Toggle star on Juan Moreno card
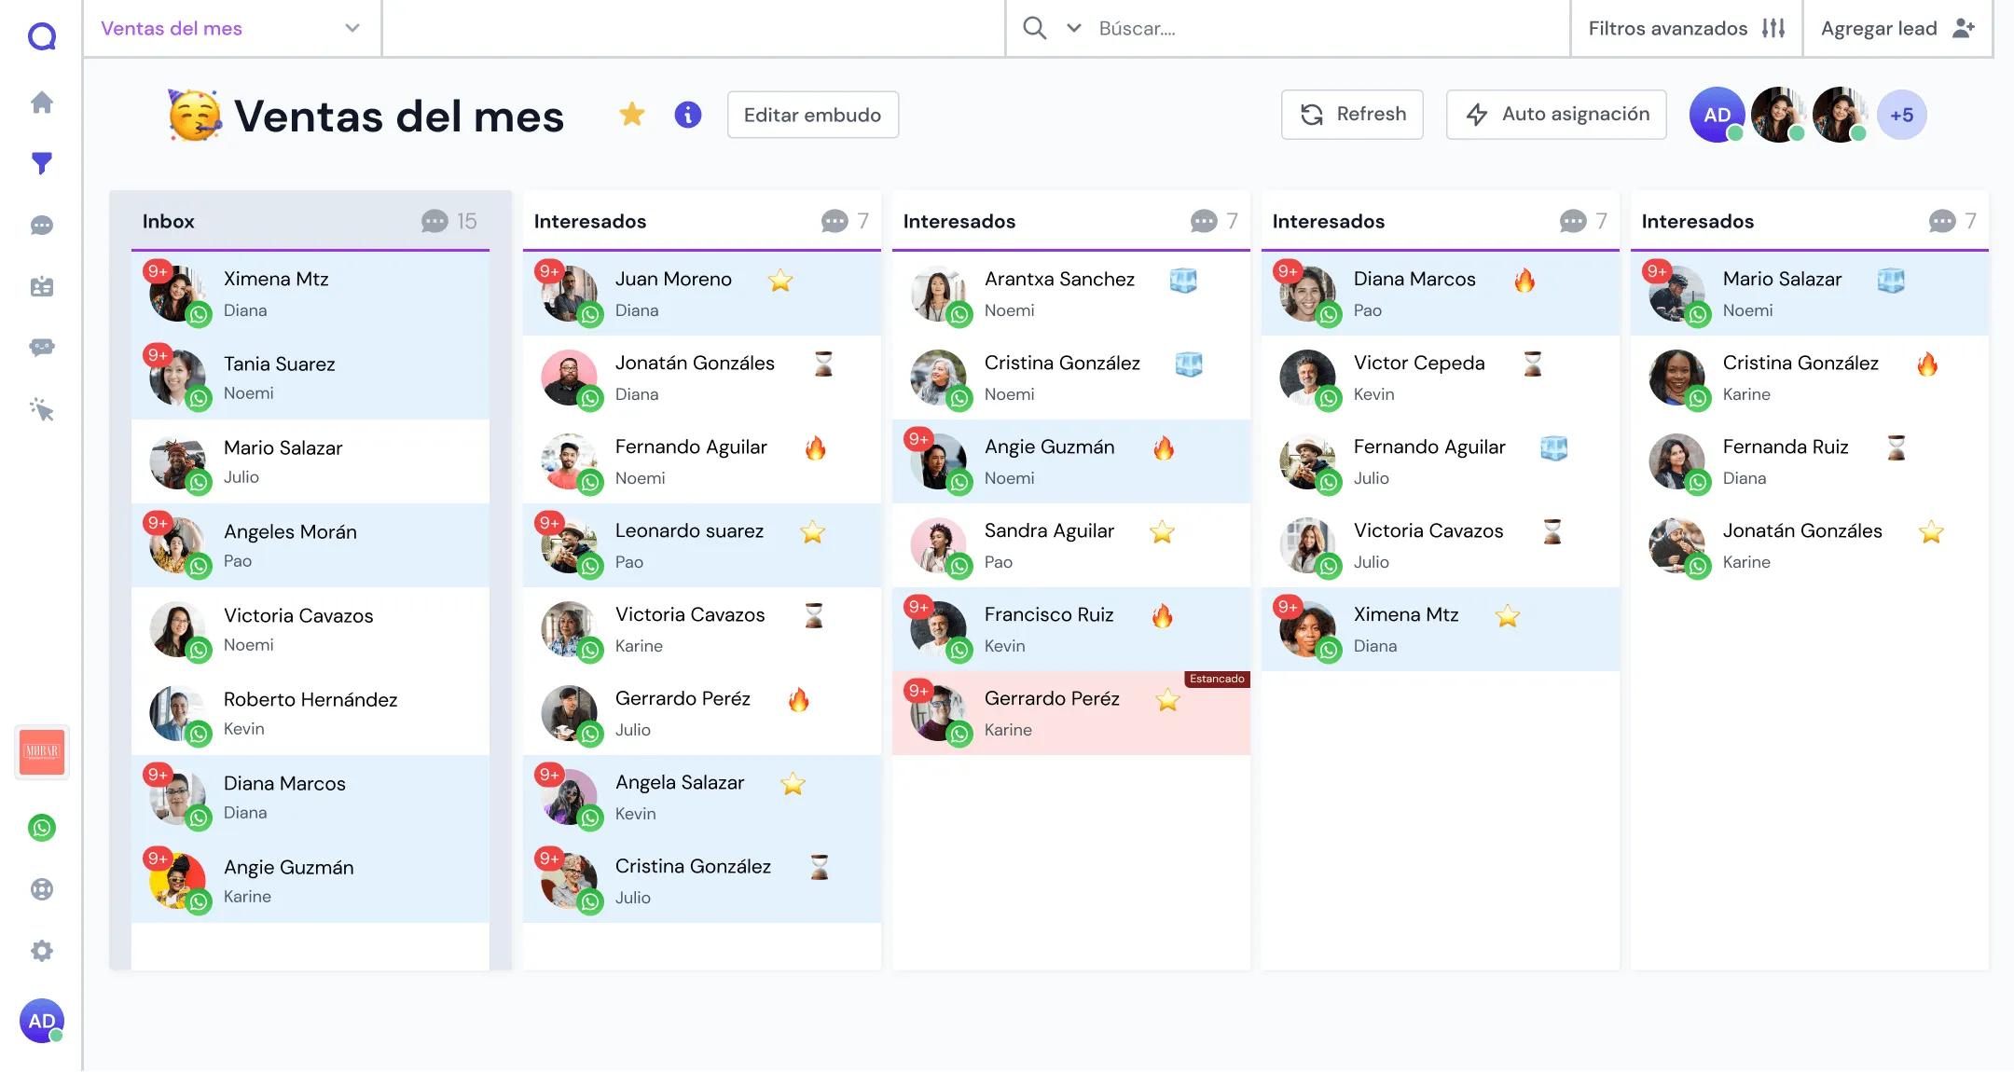The image size is (2014, 1072). point(780,281)
